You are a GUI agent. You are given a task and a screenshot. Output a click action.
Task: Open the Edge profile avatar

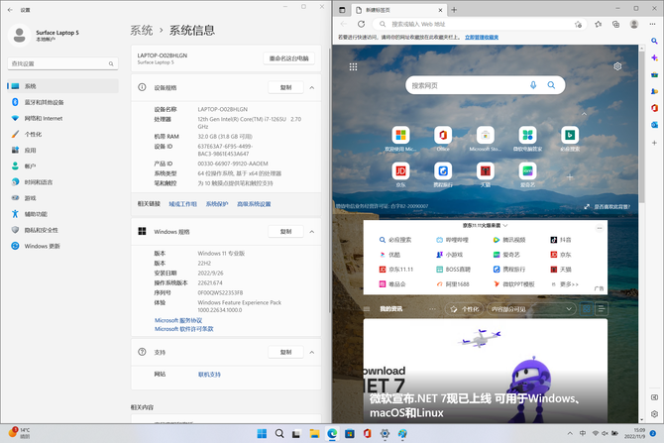point(634,24)
